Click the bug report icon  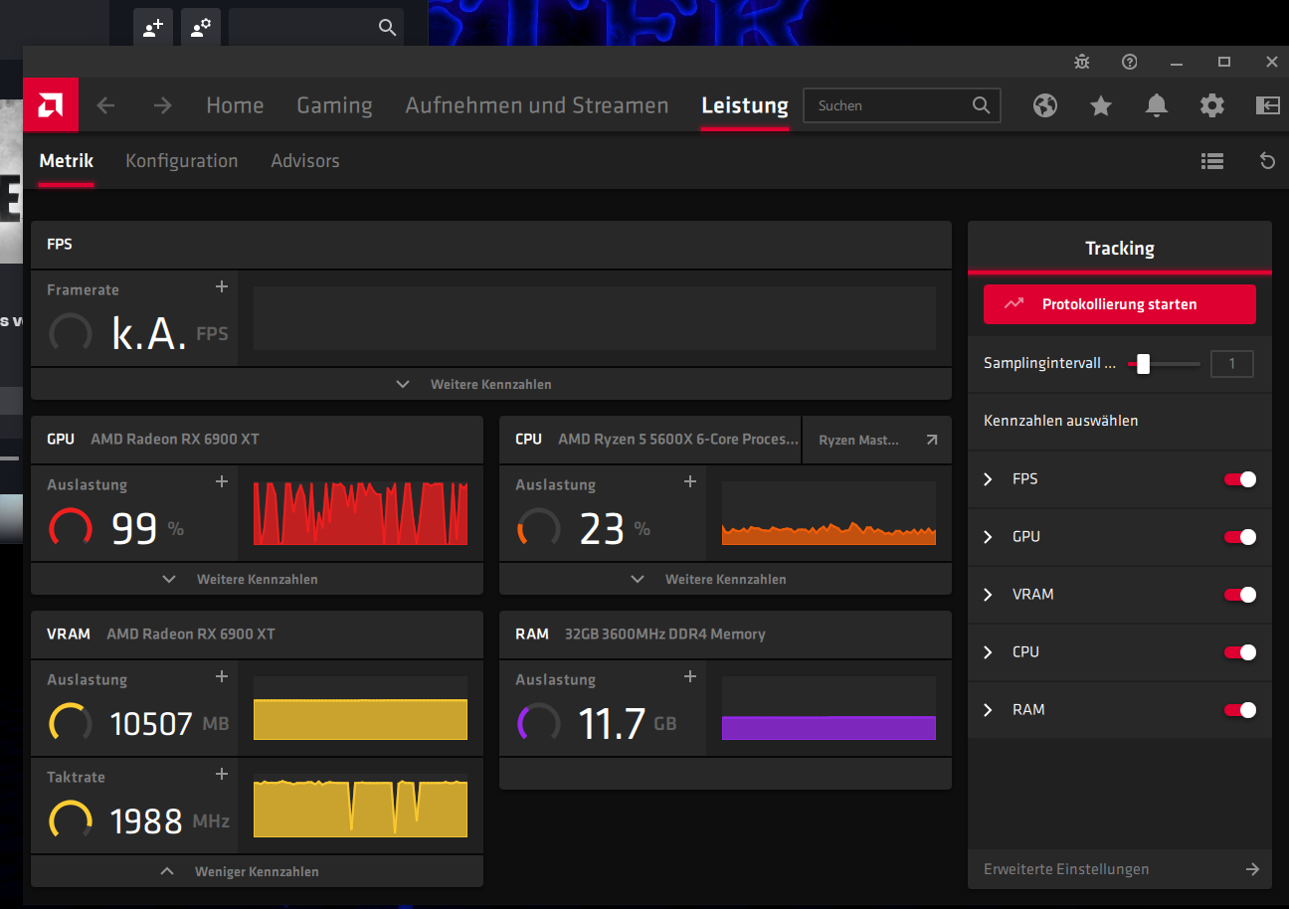point(1082,62)
